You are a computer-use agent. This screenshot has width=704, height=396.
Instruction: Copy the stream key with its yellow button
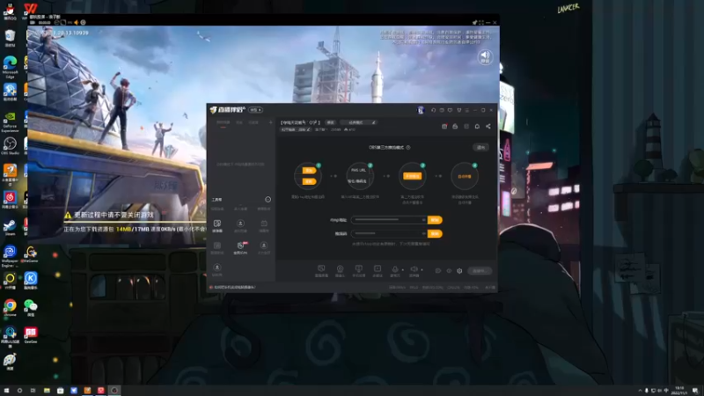[435, 233]
